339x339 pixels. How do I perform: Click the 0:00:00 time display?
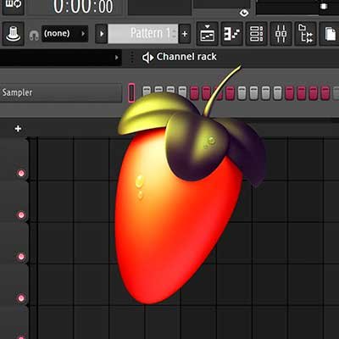point(84,6)
